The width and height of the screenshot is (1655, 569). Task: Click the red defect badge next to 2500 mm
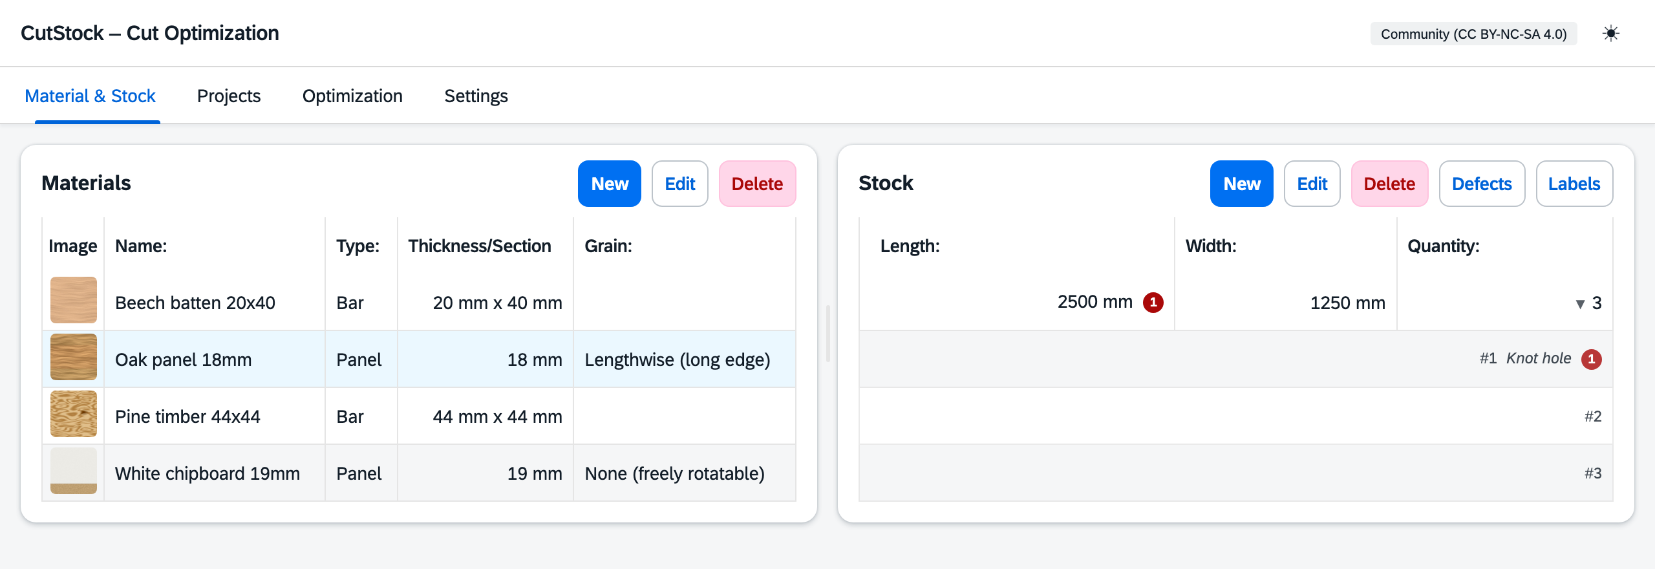pos(1153,302)
